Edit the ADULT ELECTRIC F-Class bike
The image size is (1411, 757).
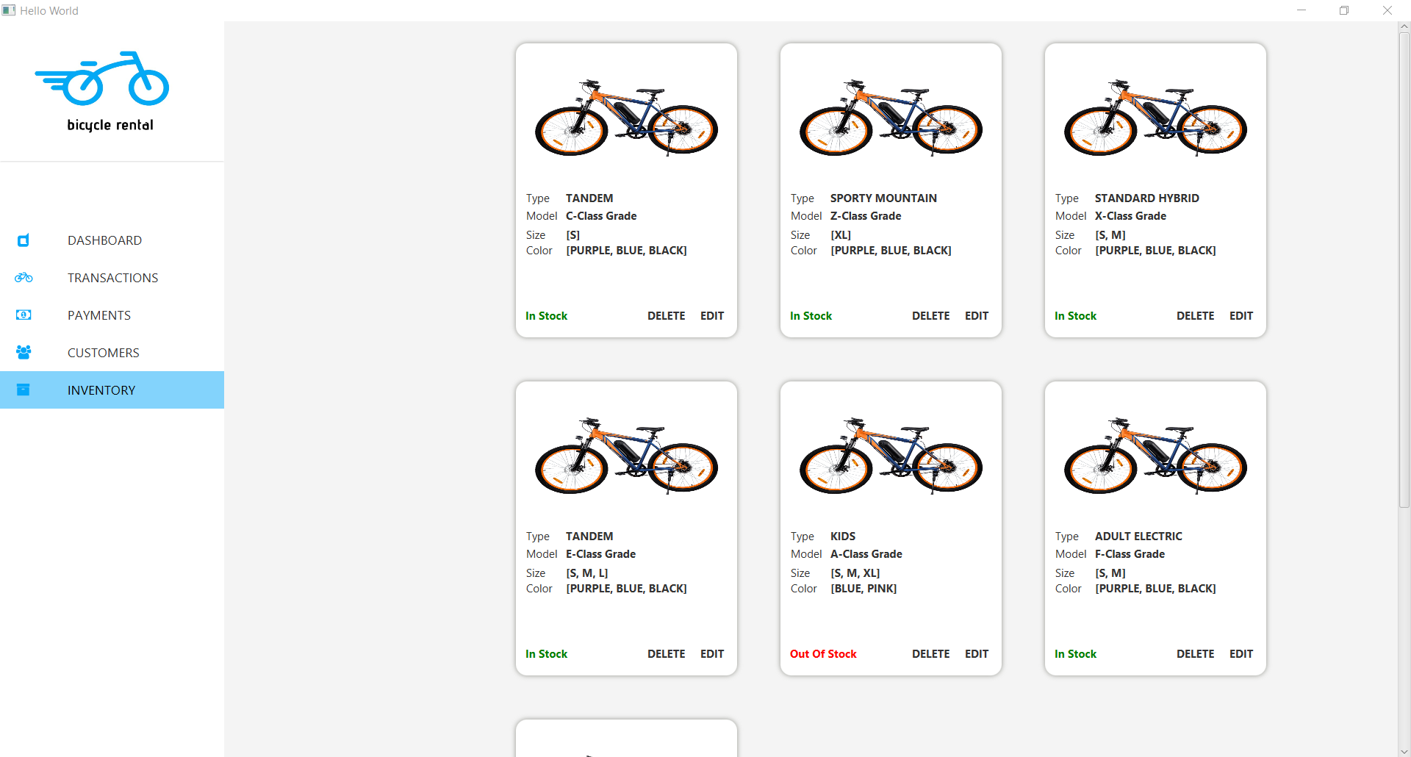[x=1241, y=654]
